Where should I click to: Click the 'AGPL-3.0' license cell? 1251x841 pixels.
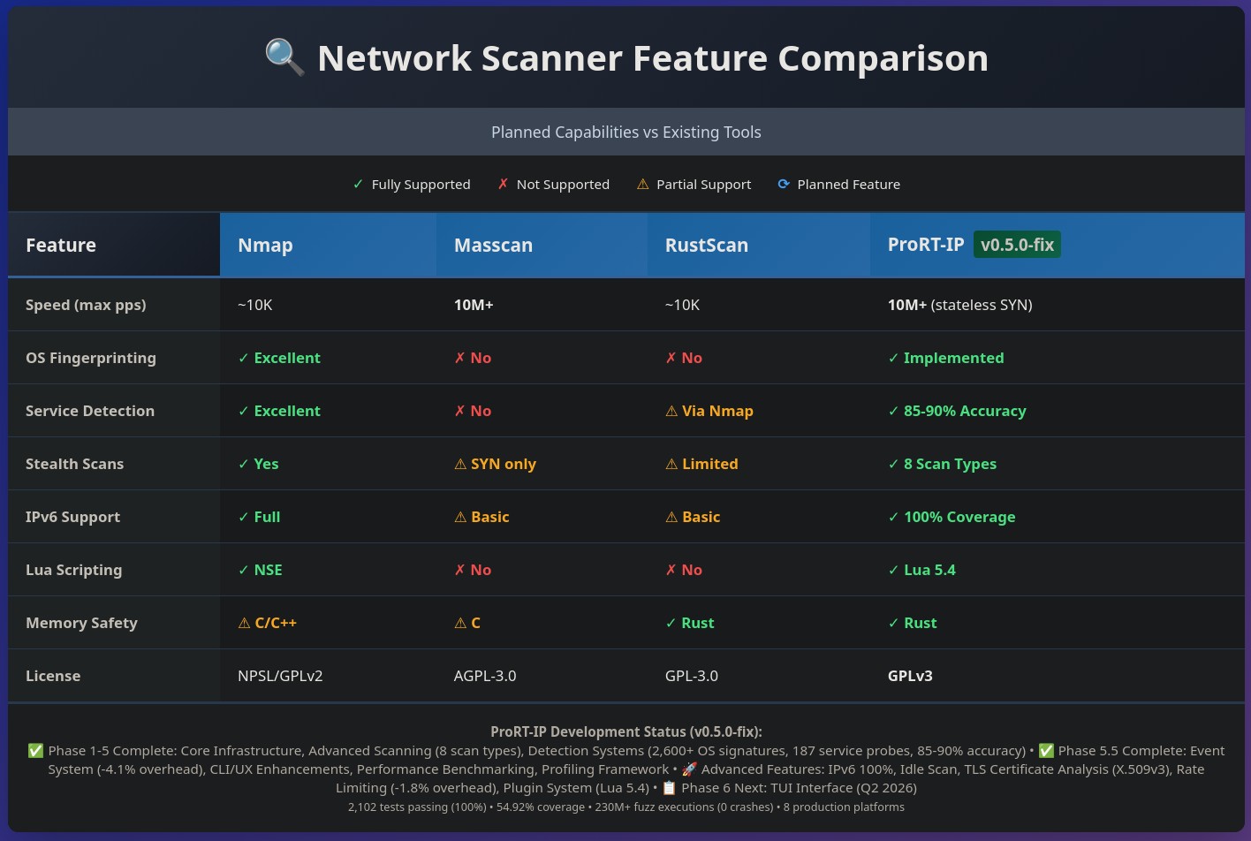pyautogui.click(x=485, y=676)
